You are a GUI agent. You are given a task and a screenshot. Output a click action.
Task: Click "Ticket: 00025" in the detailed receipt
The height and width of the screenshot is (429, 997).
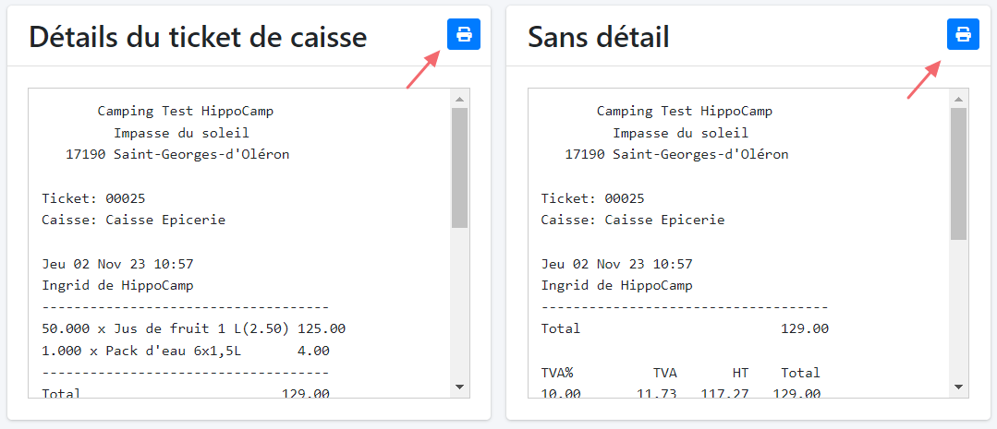click(x=93, y=198)
